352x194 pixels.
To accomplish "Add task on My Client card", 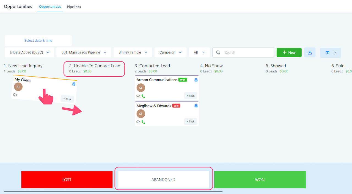I will click(67, 99).
